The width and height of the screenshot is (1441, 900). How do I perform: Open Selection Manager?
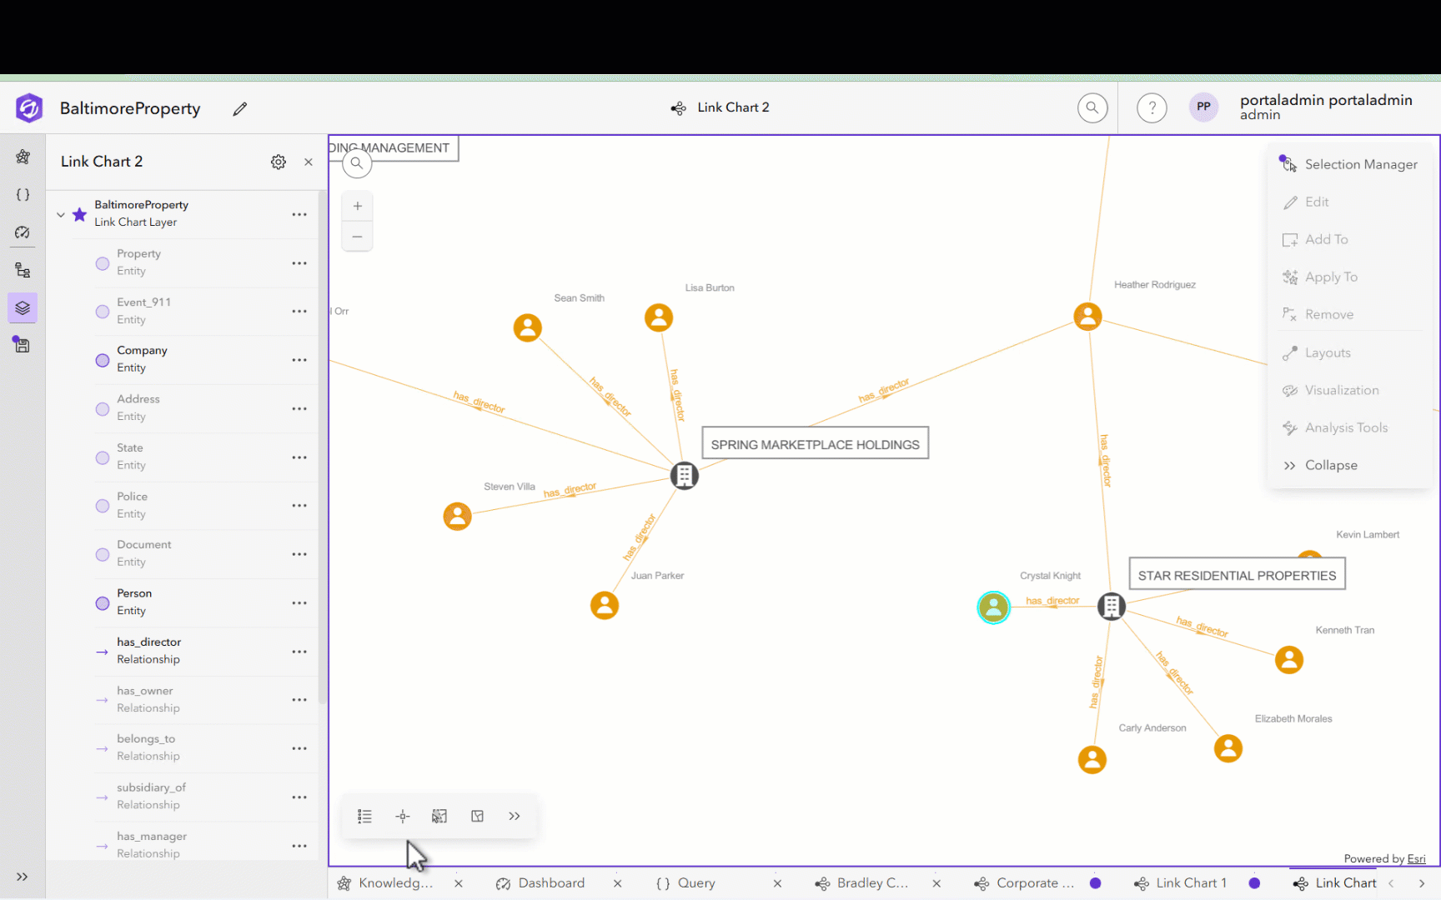coord(1349,164)
